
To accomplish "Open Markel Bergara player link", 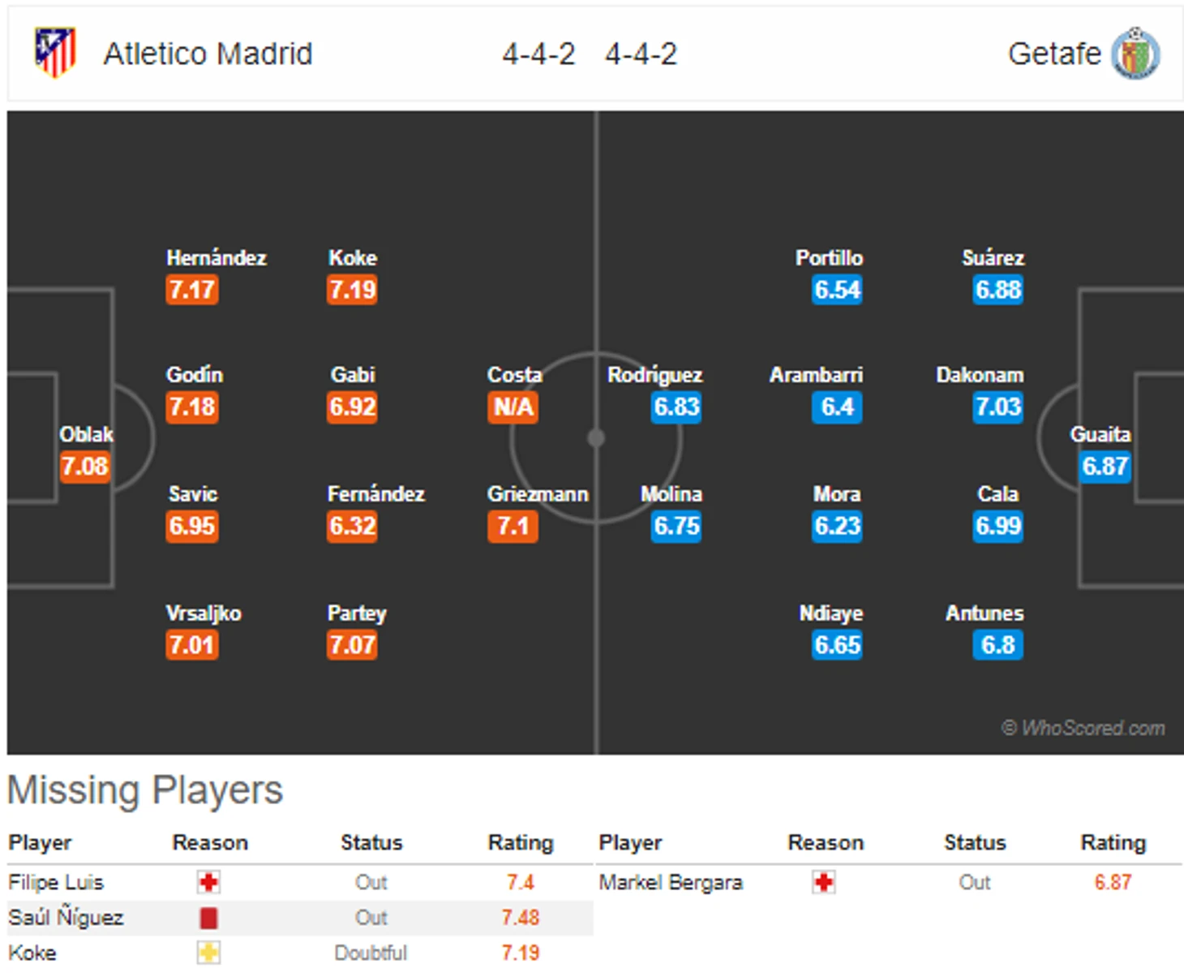I will pyautogui.click(x=671, y=882).
